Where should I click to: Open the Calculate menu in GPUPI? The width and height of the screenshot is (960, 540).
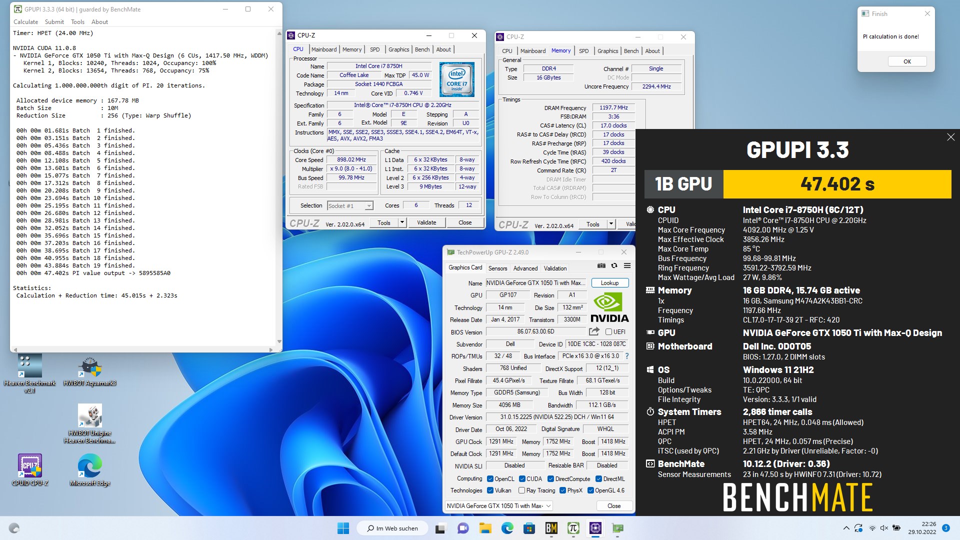coord(25,22)
